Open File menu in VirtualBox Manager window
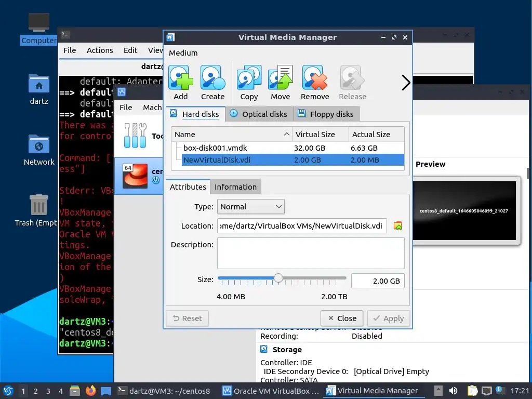This screenshot has width=532, height=399. (126, 108)
